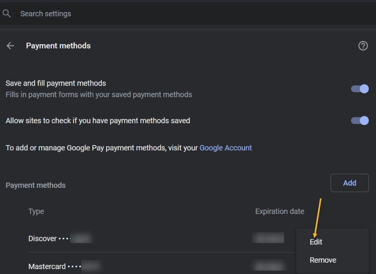Go back using the left arrow
376x274 pixels.
point(10,46)
